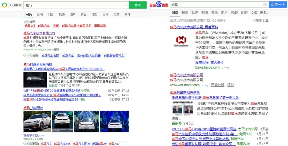The height and width of the screenshot is (146, 288).
Task: Expand dropdown arrow next to baike.baidu.com
Action: pyautogui.click(x=223, y=68)
